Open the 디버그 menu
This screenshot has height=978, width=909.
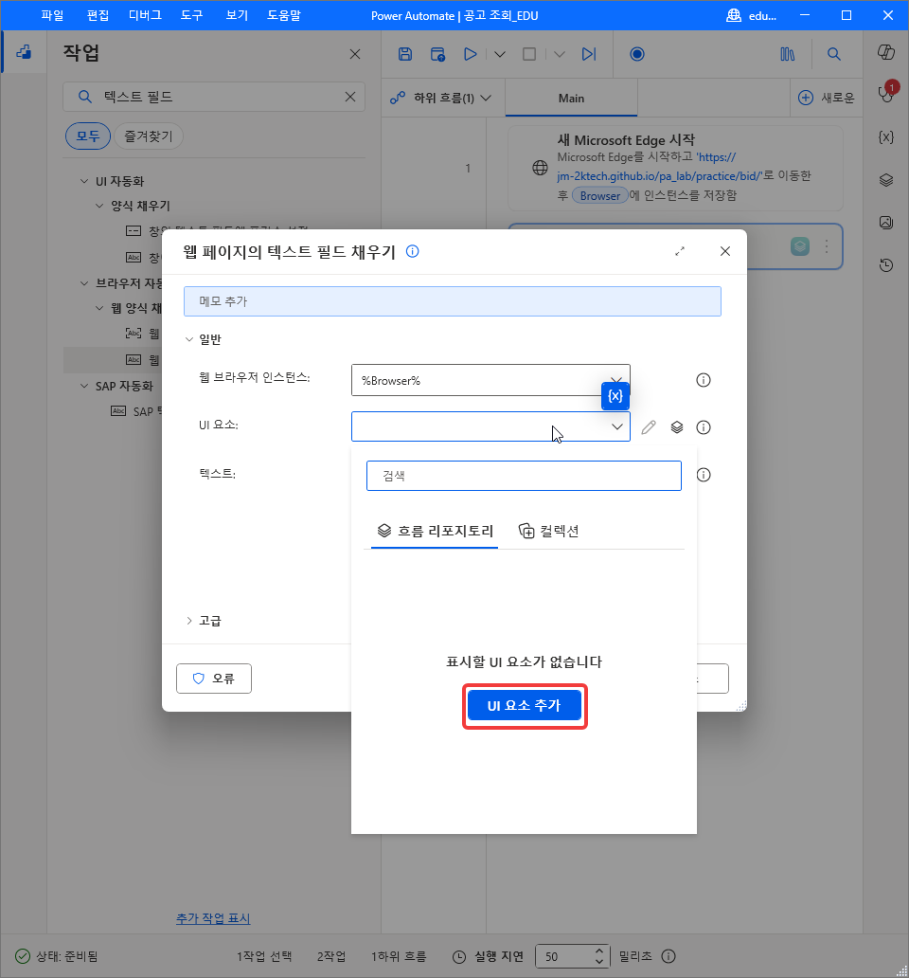(145, 15)
